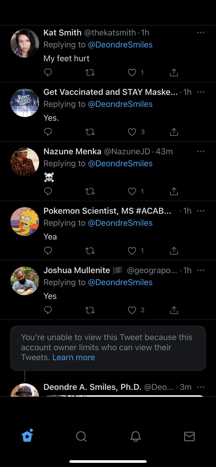Like Joshua Mullenite's reply
Image resolution: width=216 pixels, height=467 pixels.
[x=132, y=310]
